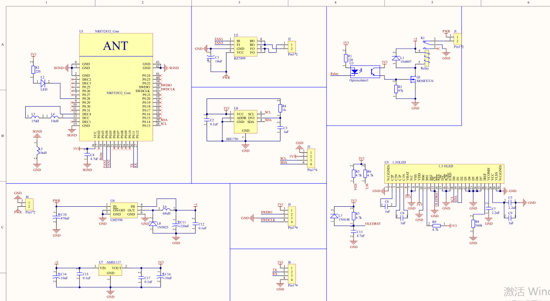
Task: Select the U6 LM2596 regulator chip
Action: tap(124, 210)
